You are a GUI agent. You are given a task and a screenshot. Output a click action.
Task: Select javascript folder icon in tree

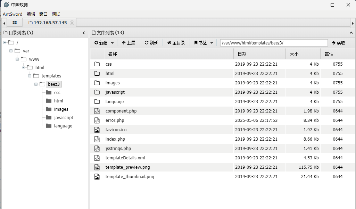pyautogui.click(x=49, y=117)
